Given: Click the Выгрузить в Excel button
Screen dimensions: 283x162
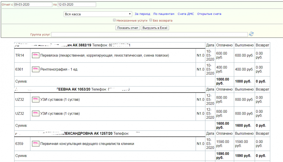Looking at the screenshot, I should (x=155, y=28).
